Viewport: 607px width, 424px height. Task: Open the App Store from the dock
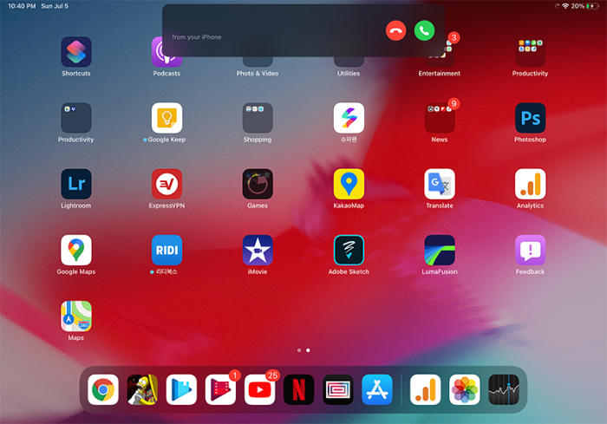377,389
